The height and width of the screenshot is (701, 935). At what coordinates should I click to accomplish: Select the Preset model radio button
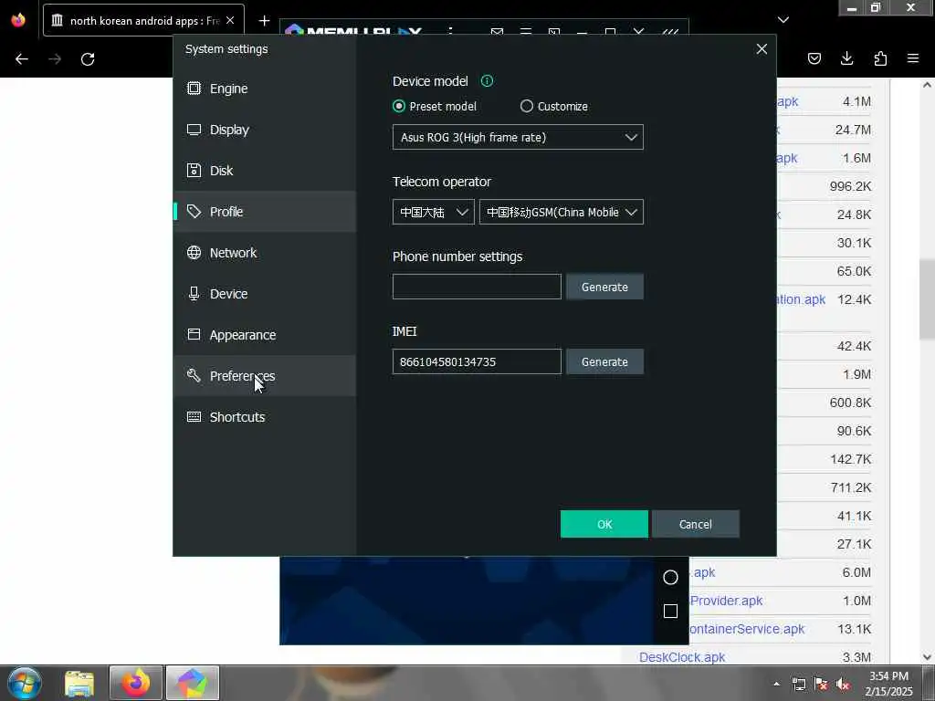[399, 106]
